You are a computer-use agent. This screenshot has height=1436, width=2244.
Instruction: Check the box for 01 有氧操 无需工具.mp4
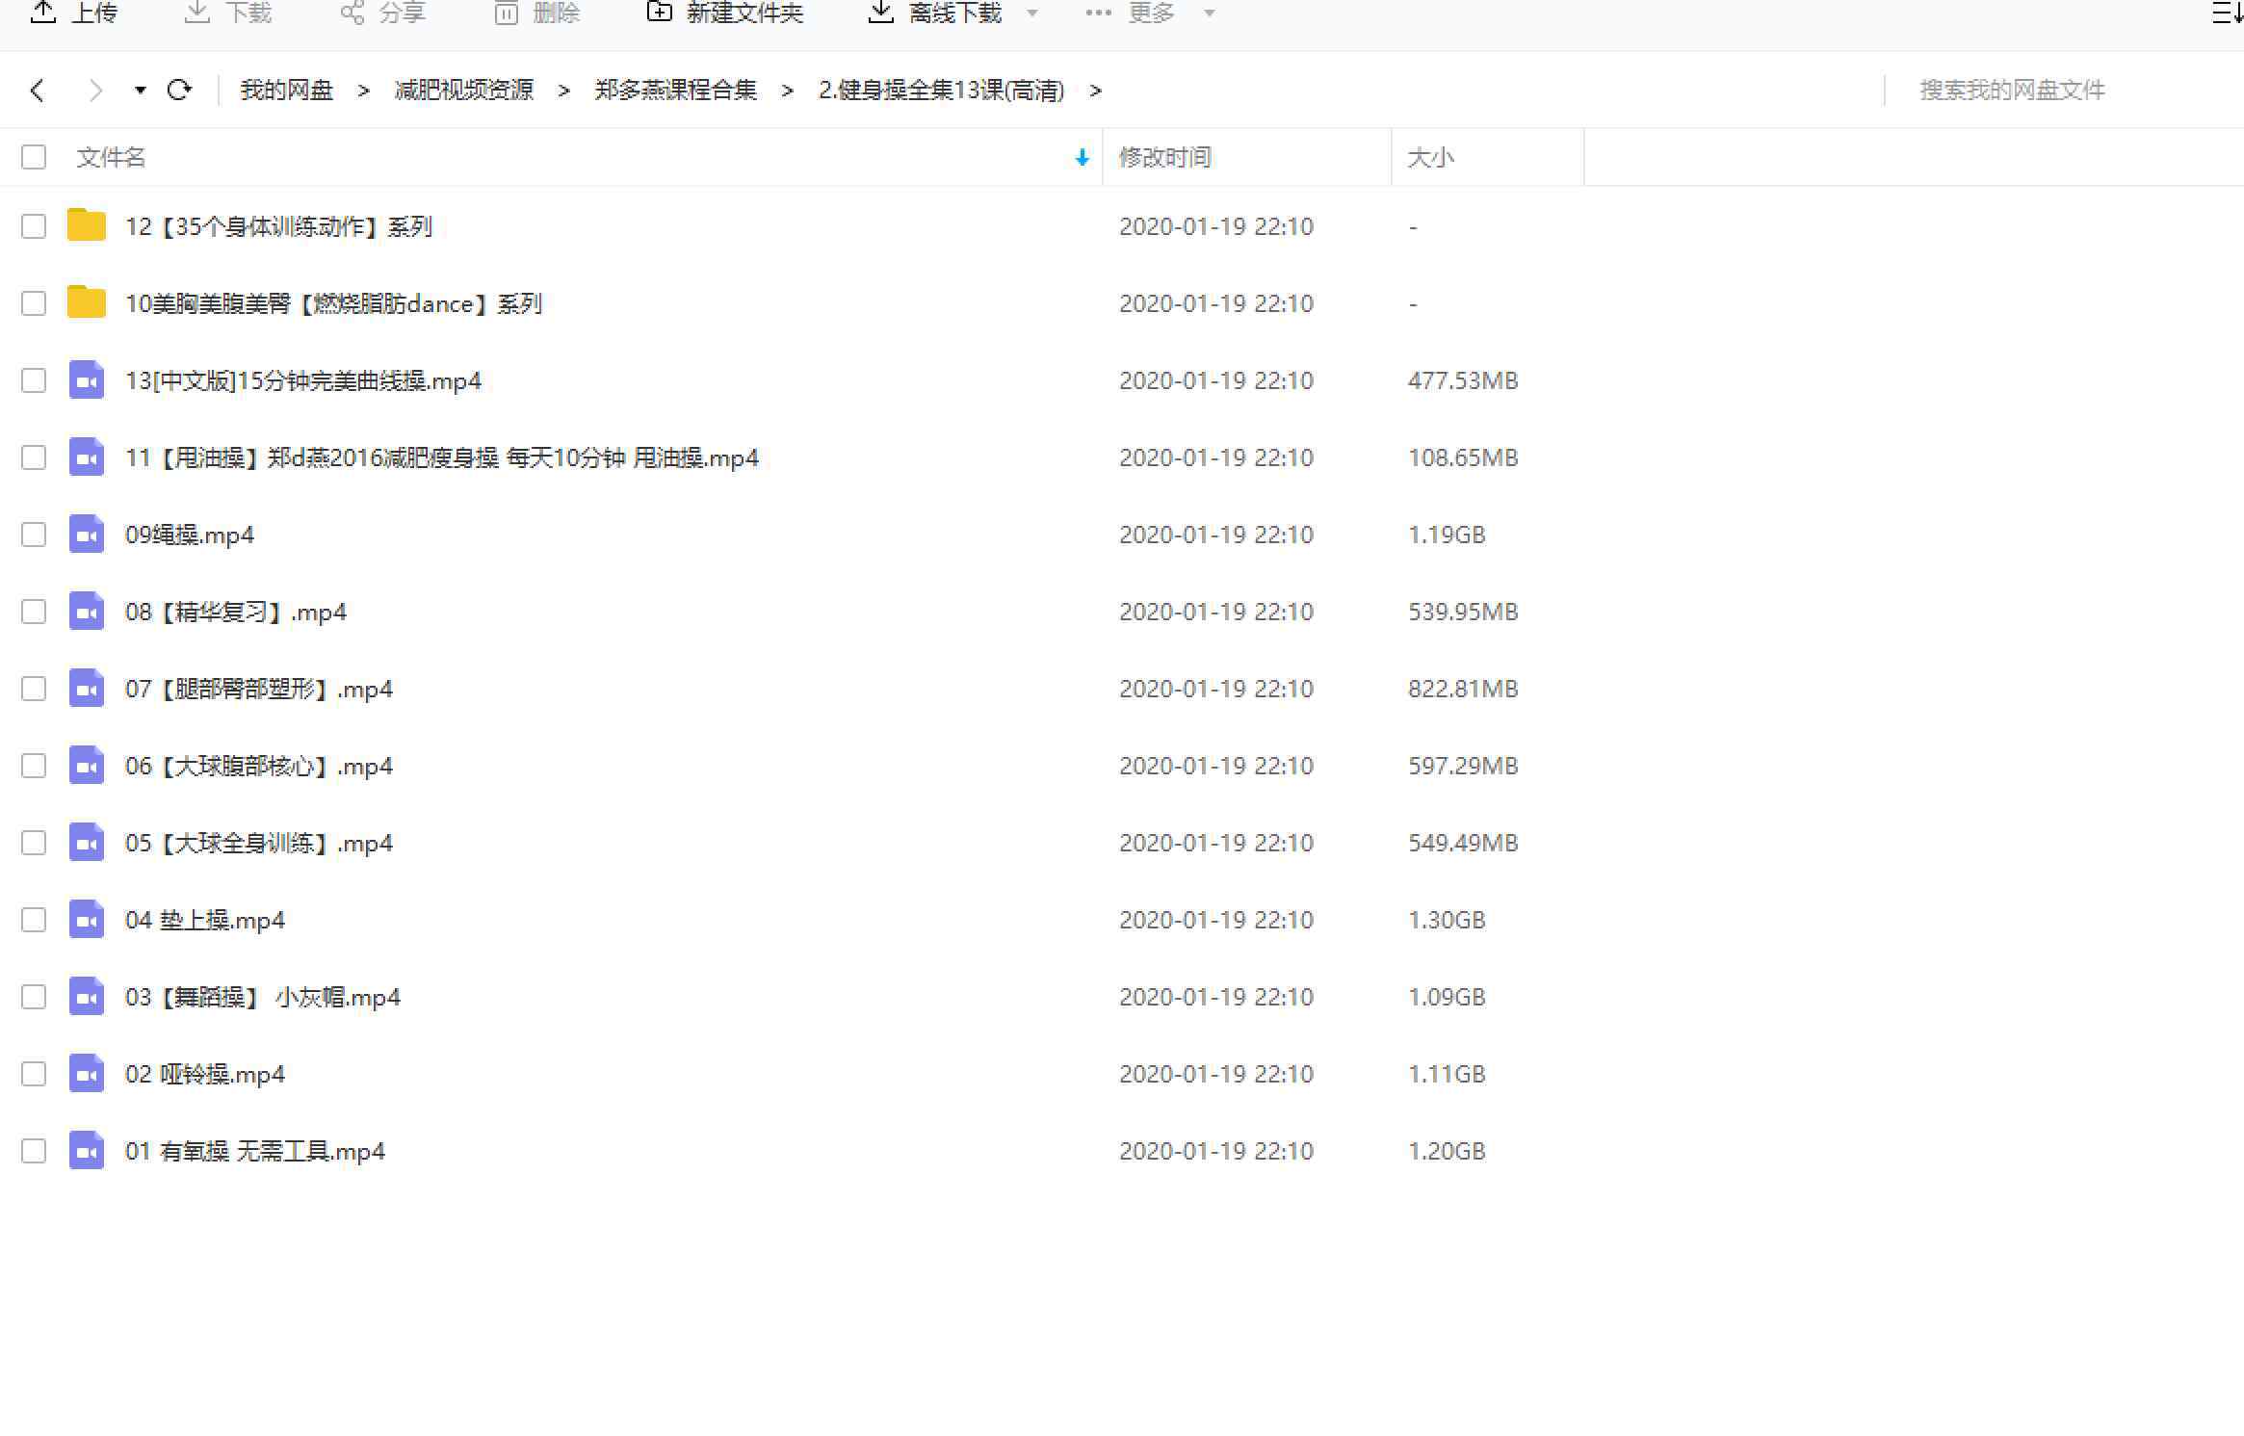34,1151
